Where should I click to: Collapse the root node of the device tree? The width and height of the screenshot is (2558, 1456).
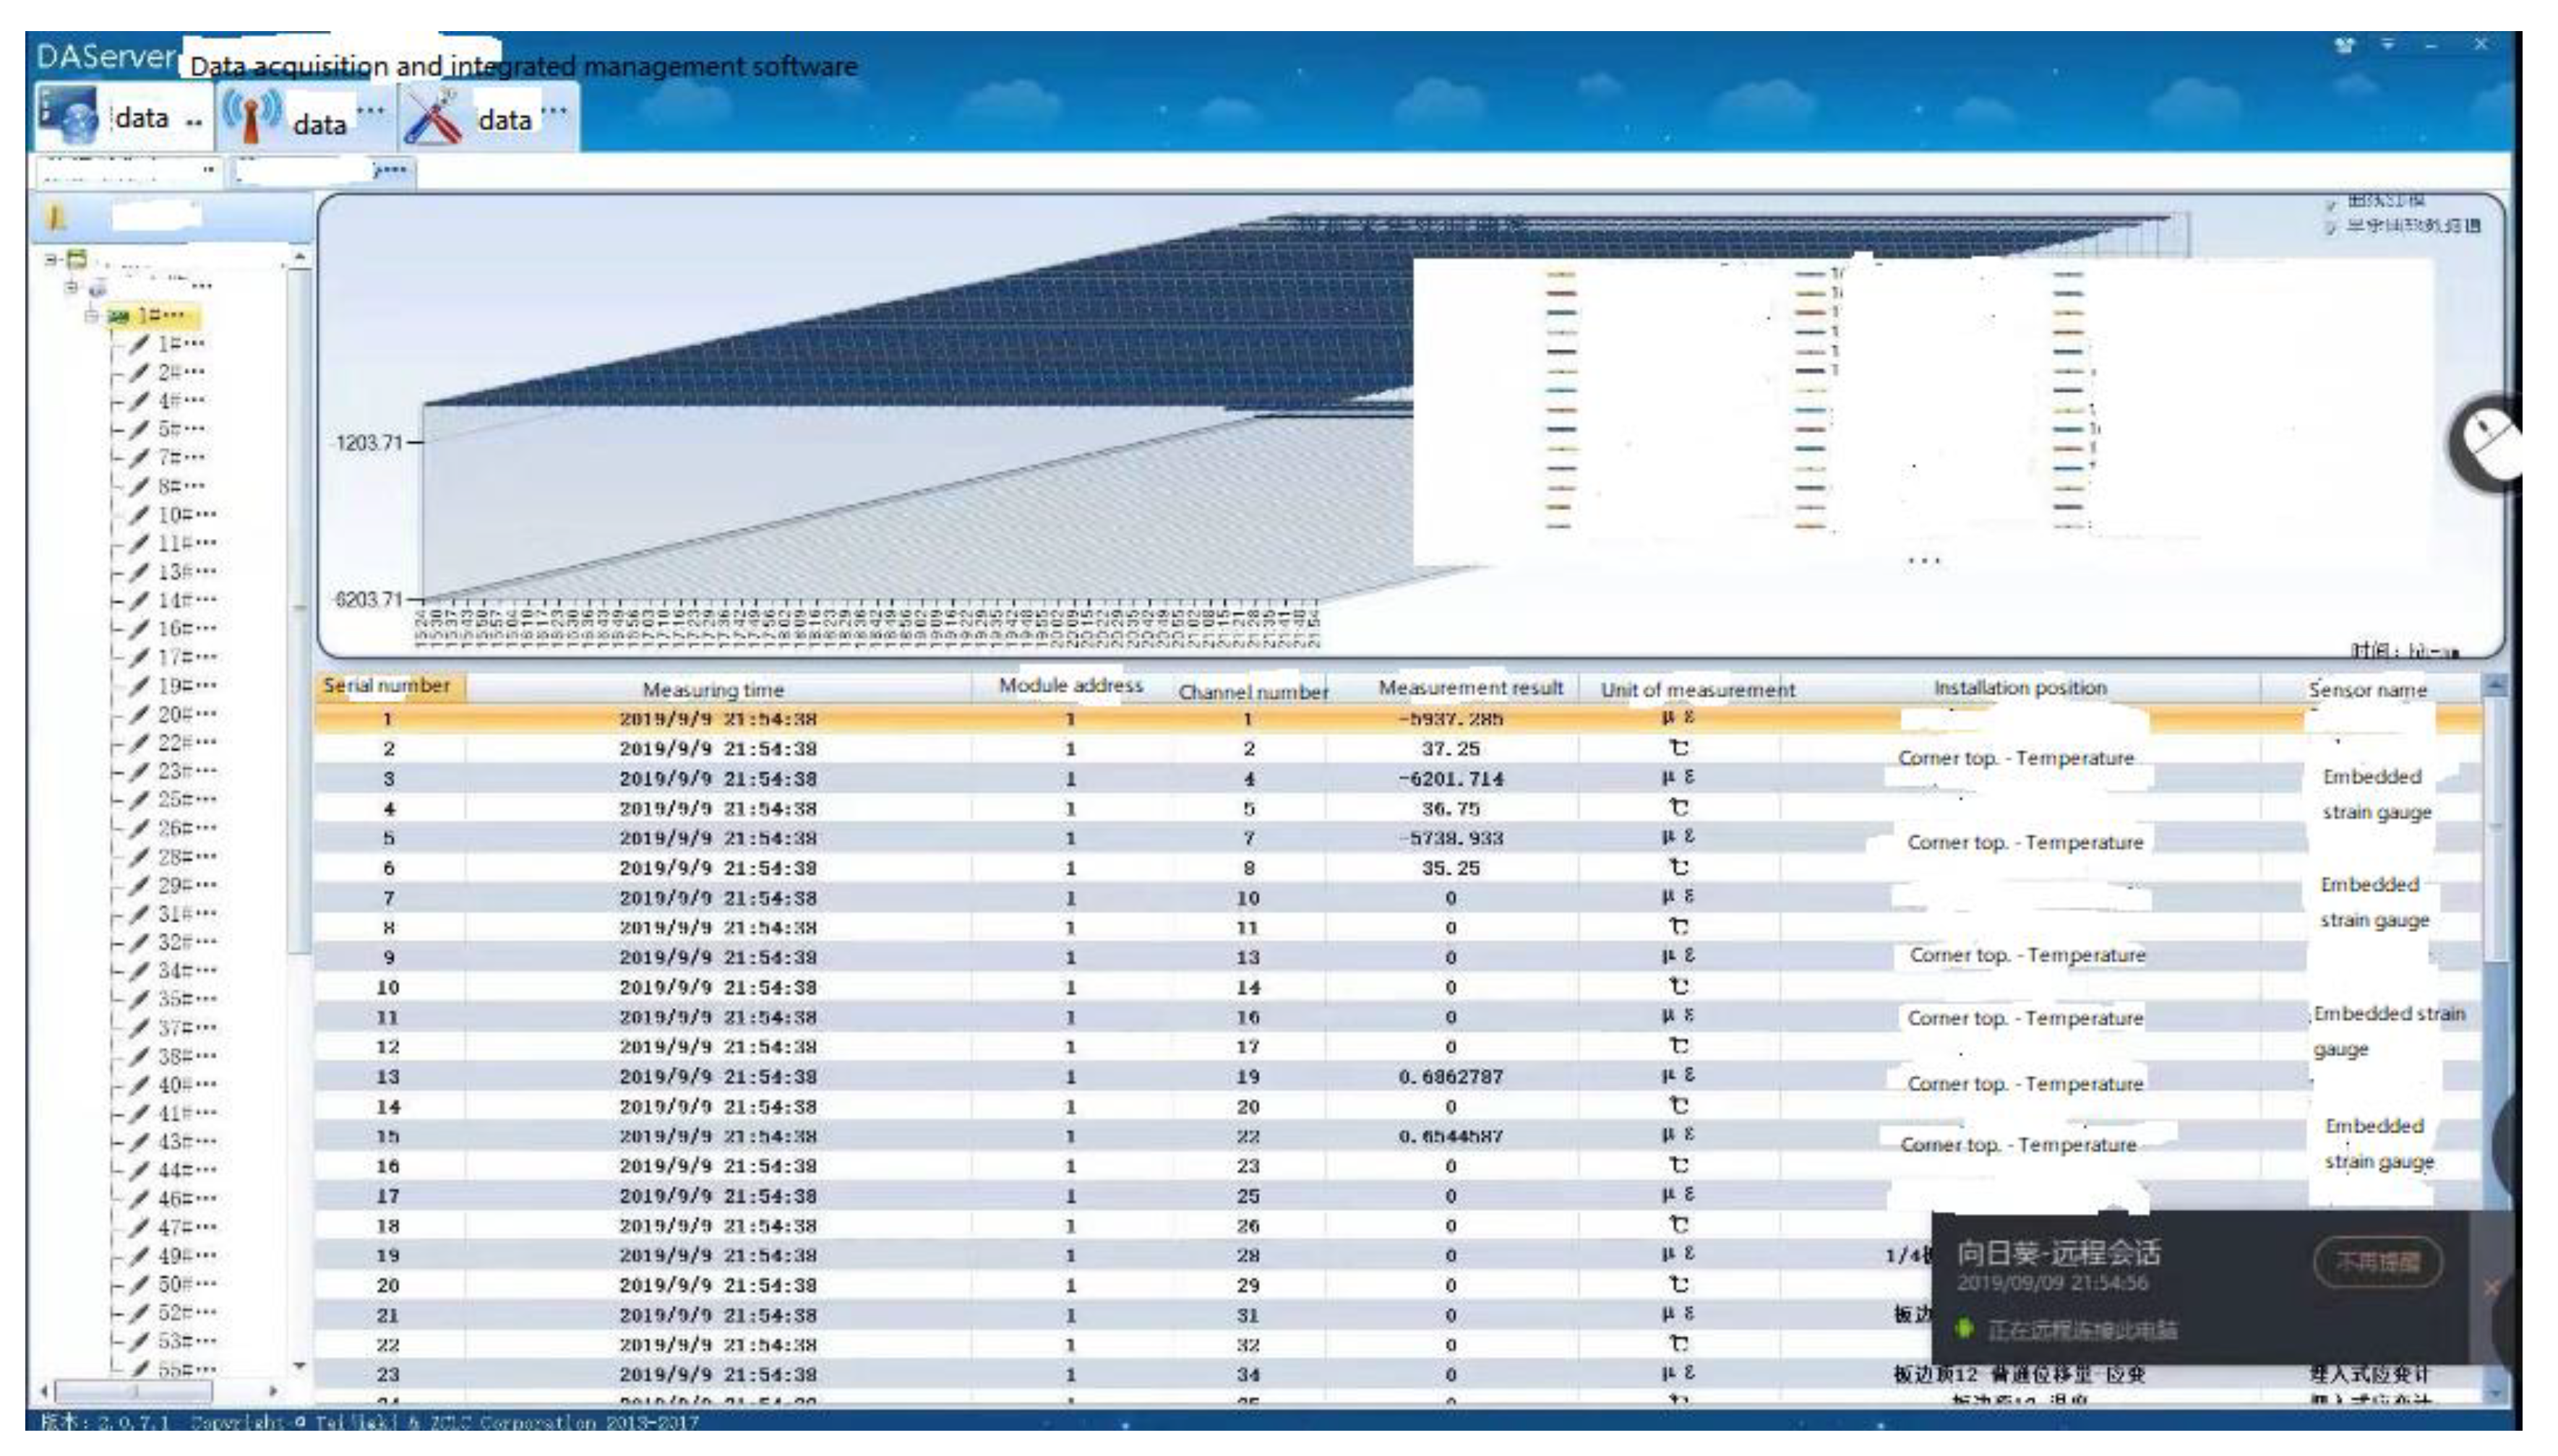tap(51, 260)
